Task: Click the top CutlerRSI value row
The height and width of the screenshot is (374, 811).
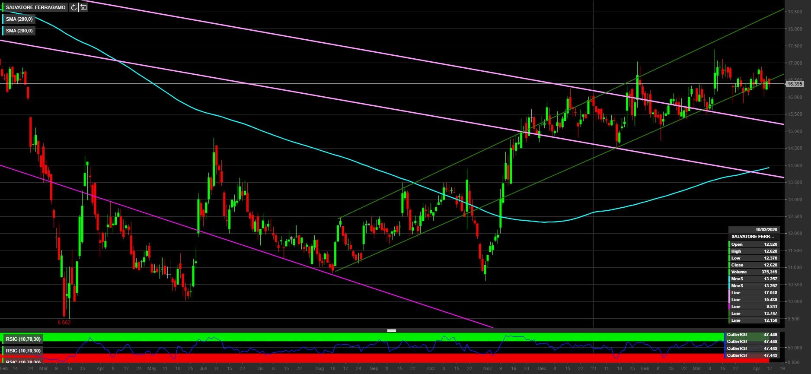Action: pos(752,335)
